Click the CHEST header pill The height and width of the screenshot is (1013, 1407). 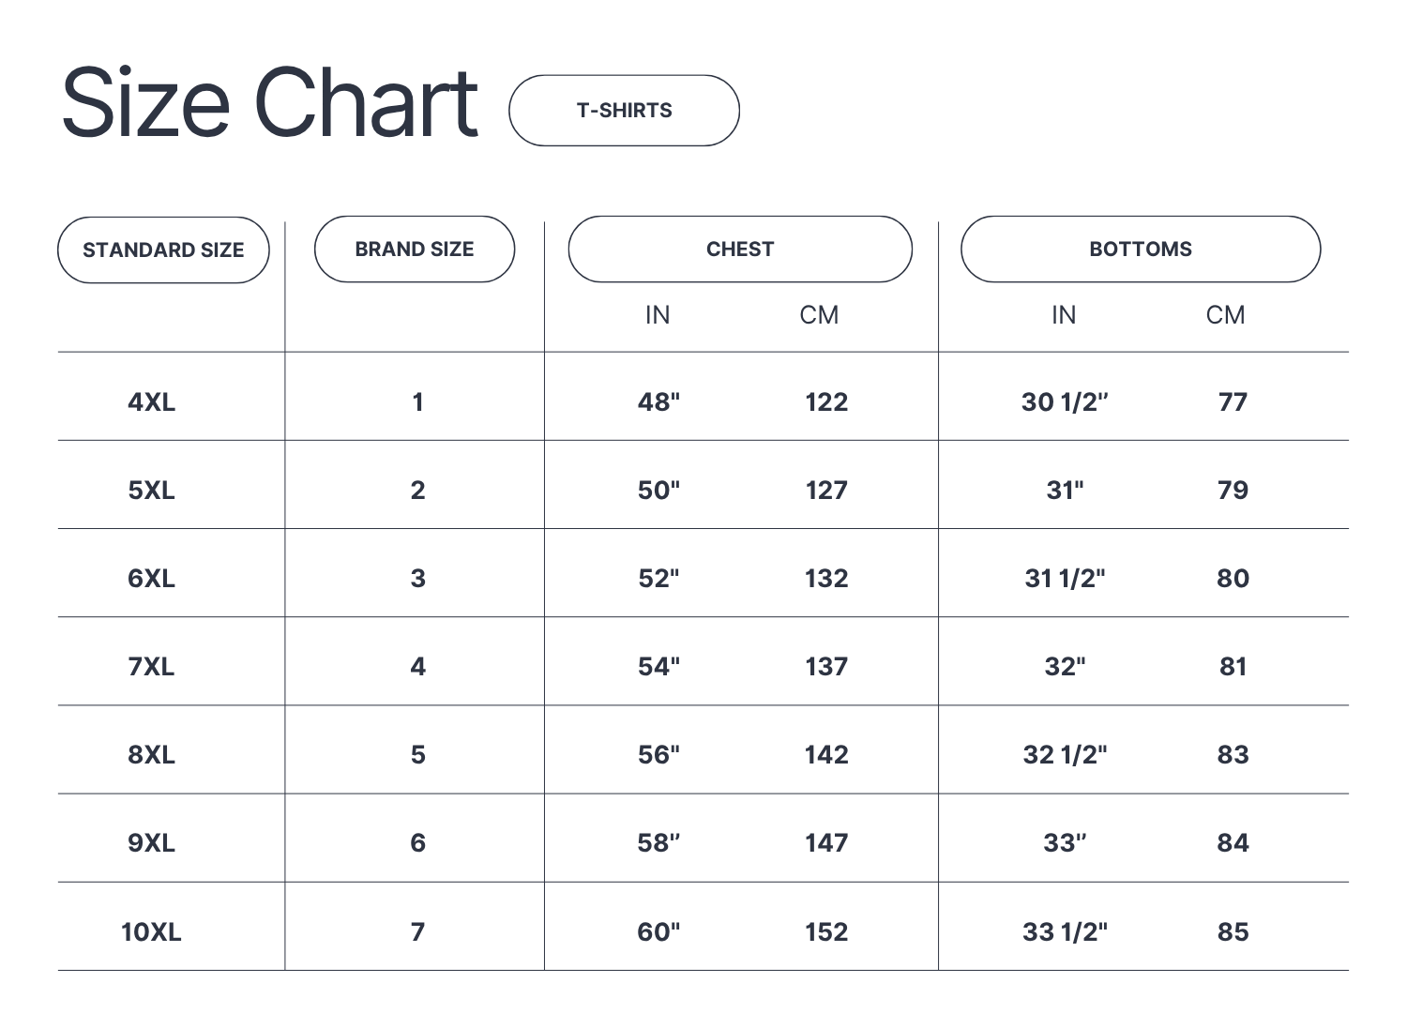tap(740, 249)
